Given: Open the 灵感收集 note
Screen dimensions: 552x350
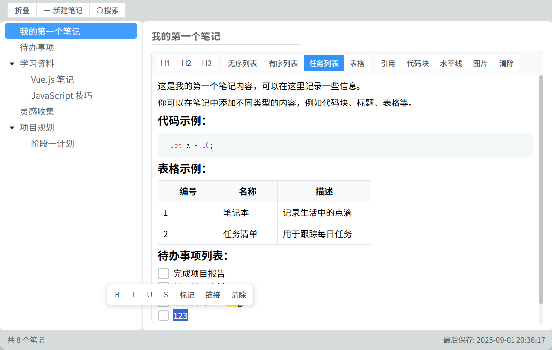Looking at the screenshot, I should (x=37, y=112).
